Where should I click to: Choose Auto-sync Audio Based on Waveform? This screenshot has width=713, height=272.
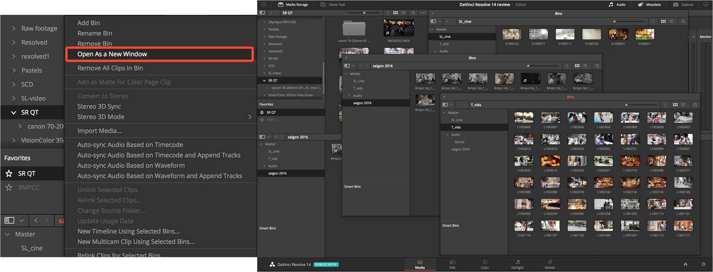131,166
